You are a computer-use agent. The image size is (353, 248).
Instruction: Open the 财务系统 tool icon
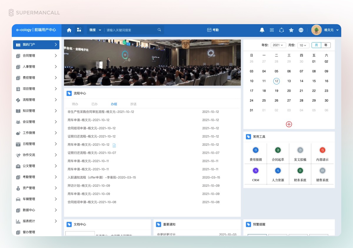(x=300, y=171)
